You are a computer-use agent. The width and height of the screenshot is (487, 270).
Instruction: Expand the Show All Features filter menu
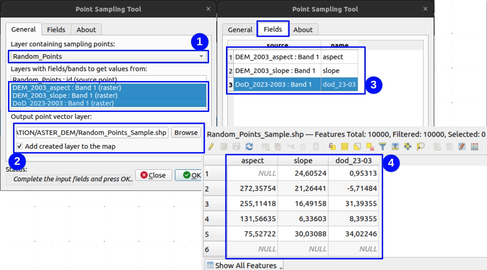tap(244, 265)
